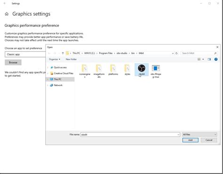Open the Classic app dropdown
Image resolution: width=223 pixels, height=174 pixels.
pyautogui.click(x=25, y=54)
